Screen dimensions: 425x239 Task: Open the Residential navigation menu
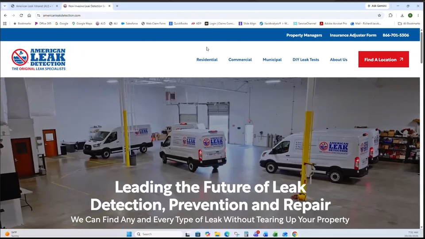[207, 60]
